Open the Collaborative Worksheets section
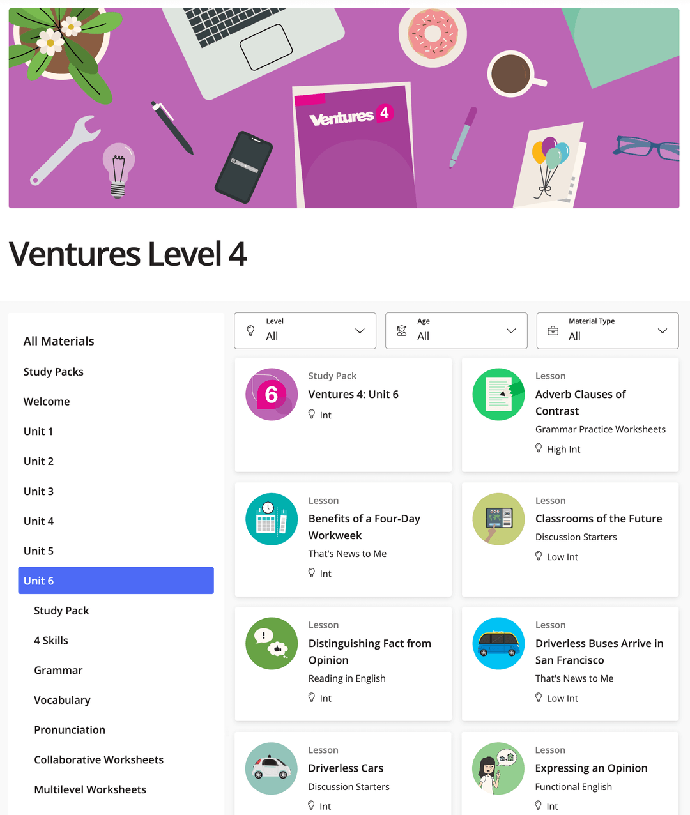Screen dimensions: 690x815 pyautogui.click(x=98, y=759)
